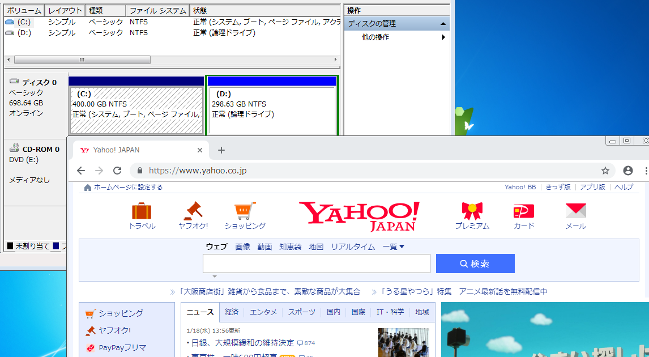Select the (C:) volume icon in volume list
This screenshot has width=649, height=357.
[x=10, y=22]
